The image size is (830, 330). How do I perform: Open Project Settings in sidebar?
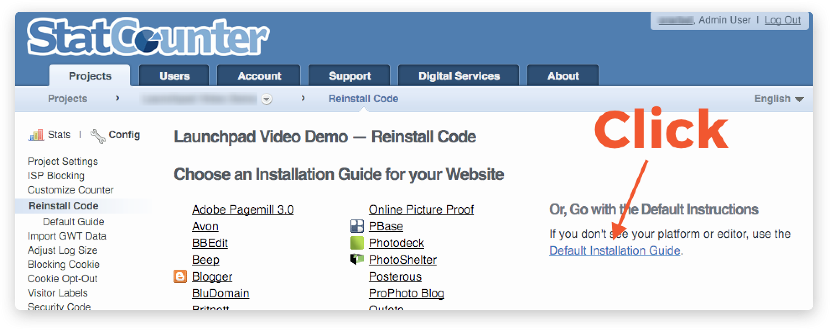(63, 161)
